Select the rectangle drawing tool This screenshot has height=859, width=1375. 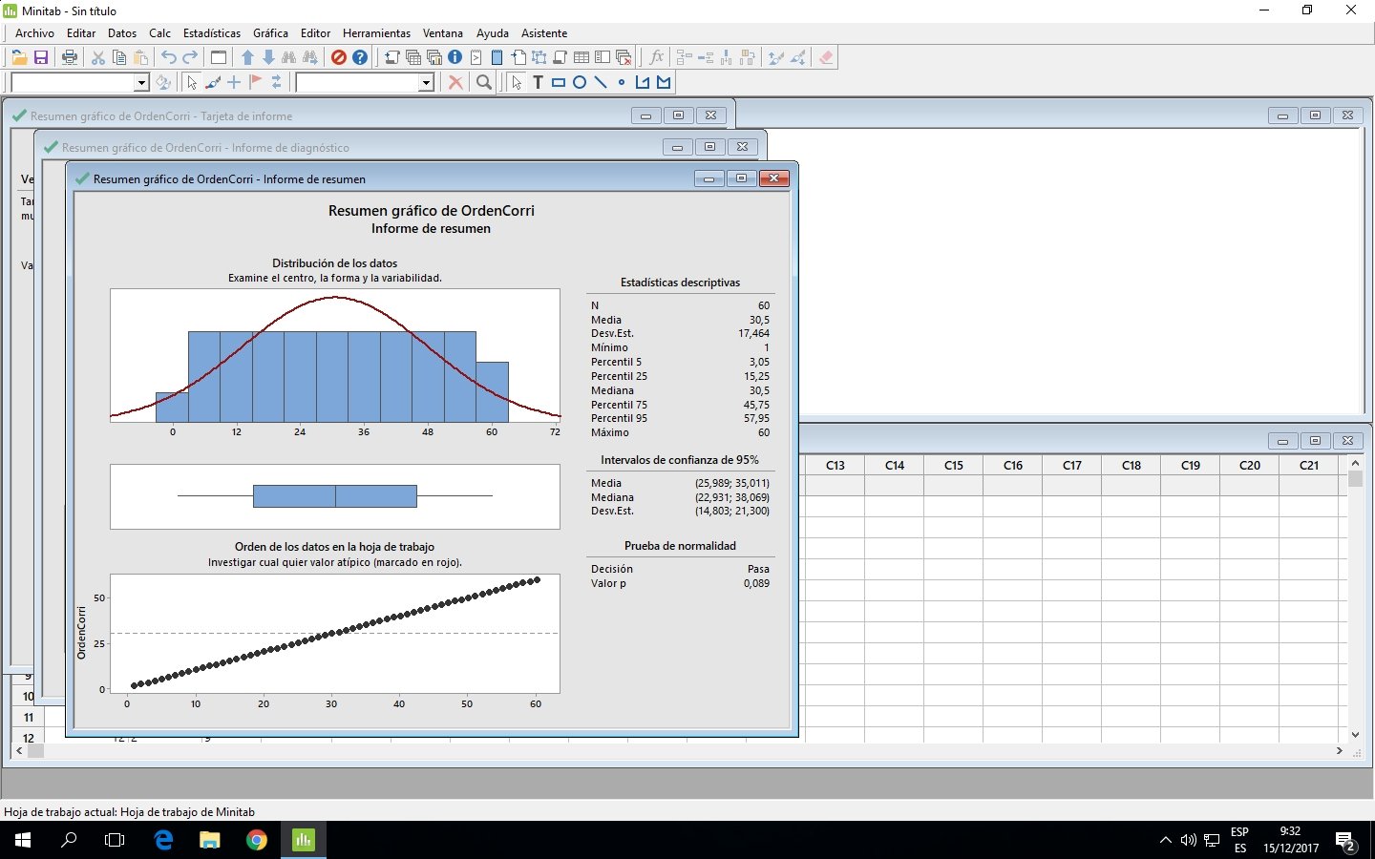click(x=559, y=83)
